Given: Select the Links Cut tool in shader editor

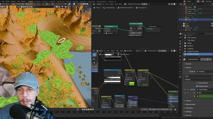Looking at the screenshot, I should coord(94,63).
